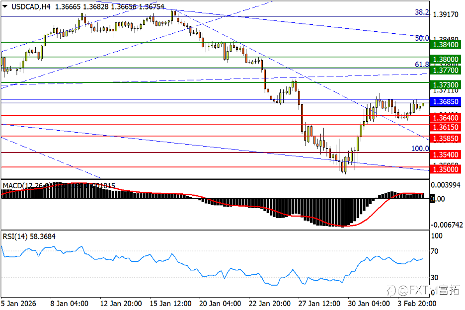Click the MACD -0.006742 scale value
This screenshot has height=310, width=465.
tap(446, 225)
